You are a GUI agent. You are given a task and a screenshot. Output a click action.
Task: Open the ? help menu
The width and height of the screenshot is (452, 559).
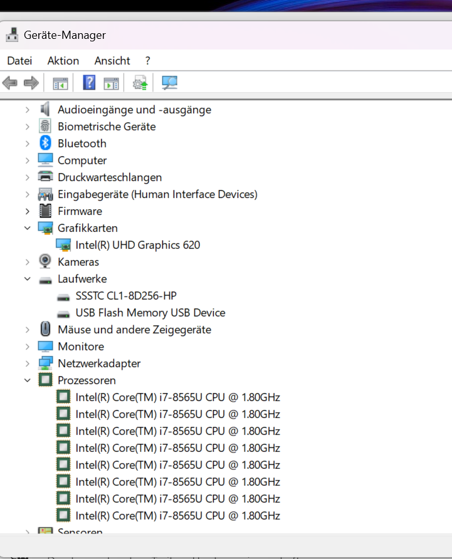tap(148, 61)
